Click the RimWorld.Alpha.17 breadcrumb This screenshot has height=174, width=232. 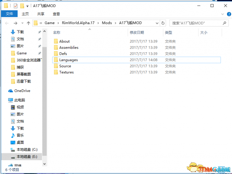tap(78, 23)
